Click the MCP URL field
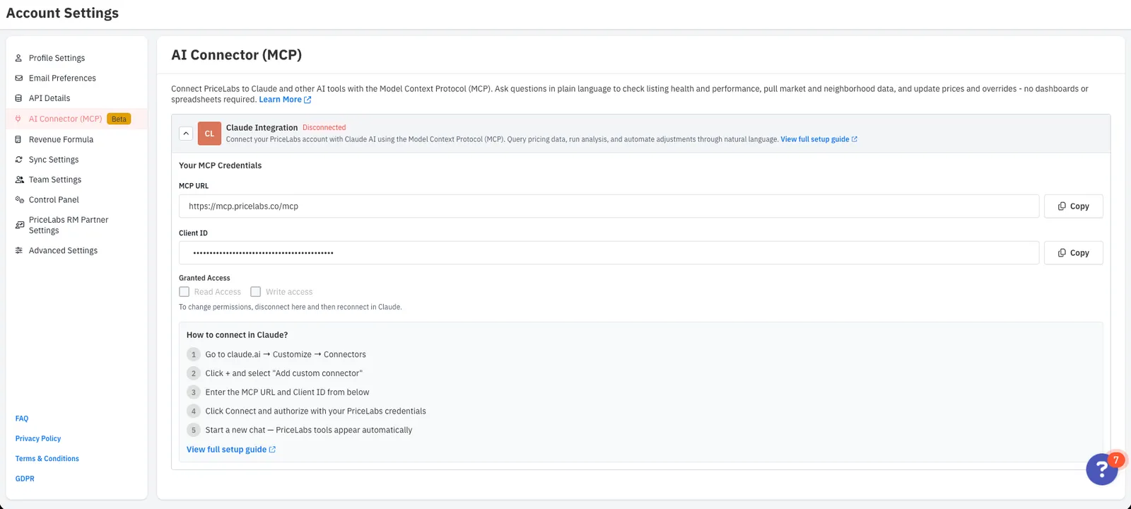Image resolution: width=1131 pixels, height=509 pixels. [x=609, y=206]
